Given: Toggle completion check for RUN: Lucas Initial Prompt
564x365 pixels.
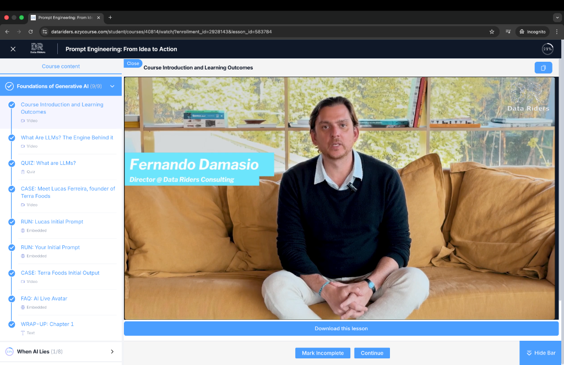Looking at the screenshot, I should coord(12,222).
